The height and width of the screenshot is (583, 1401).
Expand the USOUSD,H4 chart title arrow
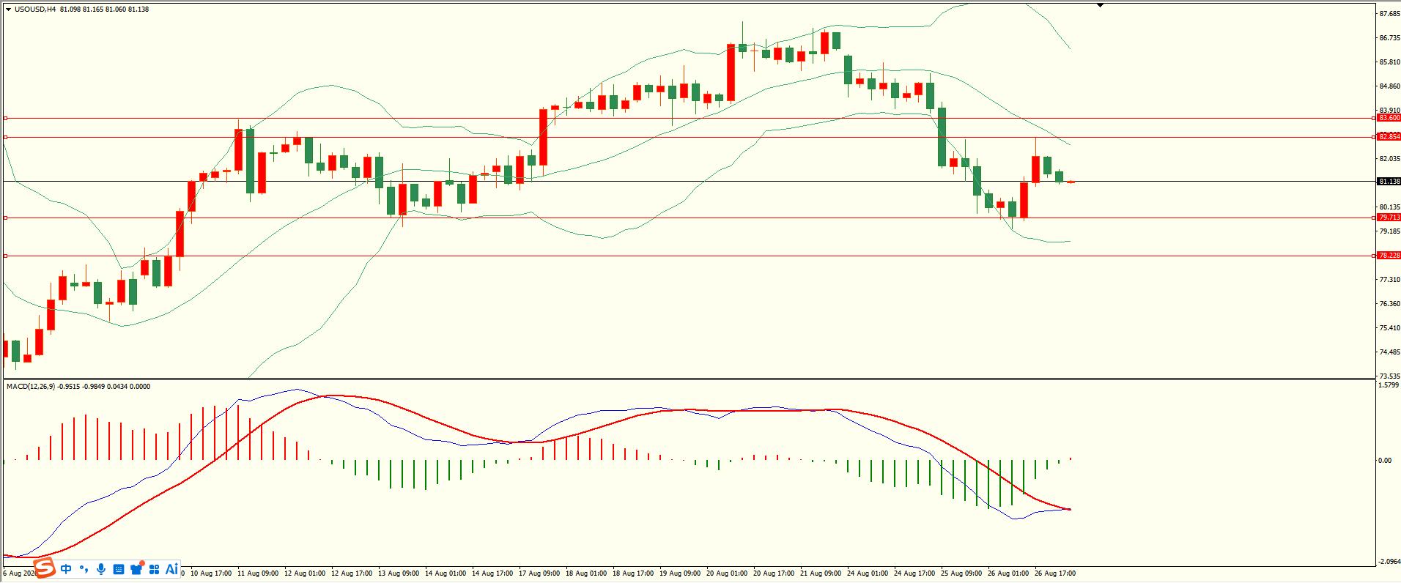(8, 10)
